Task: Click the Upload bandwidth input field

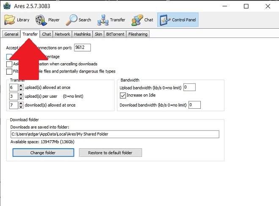Action: tap(189, 87)
